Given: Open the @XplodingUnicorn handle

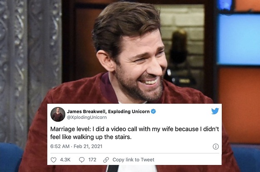Looking at the screenshot, I should point(87,117).
